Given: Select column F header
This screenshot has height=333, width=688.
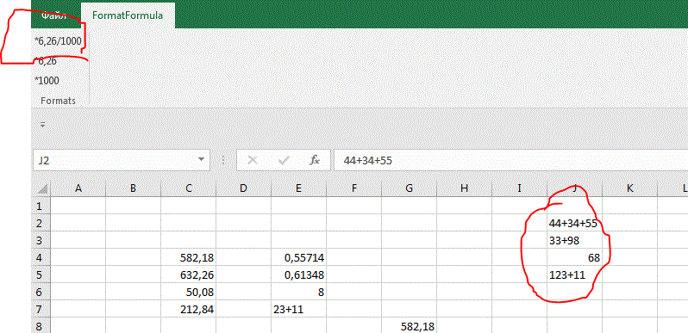Looking at the screenshot, I should pyautogui.click(x=354, y=188).
